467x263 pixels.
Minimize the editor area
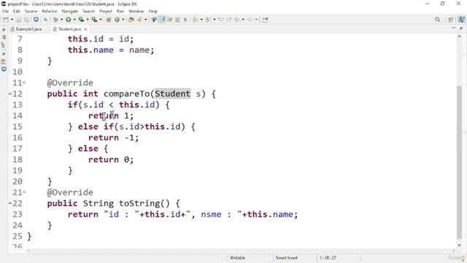tap(454, 28)
